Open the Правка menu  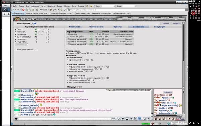[x=21, y=6]
